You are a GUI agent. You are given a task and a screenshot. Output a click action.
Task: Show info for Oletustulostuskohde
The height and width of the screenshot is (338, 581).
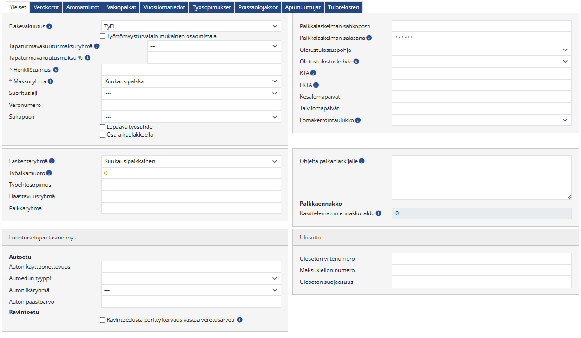(356, 61)
